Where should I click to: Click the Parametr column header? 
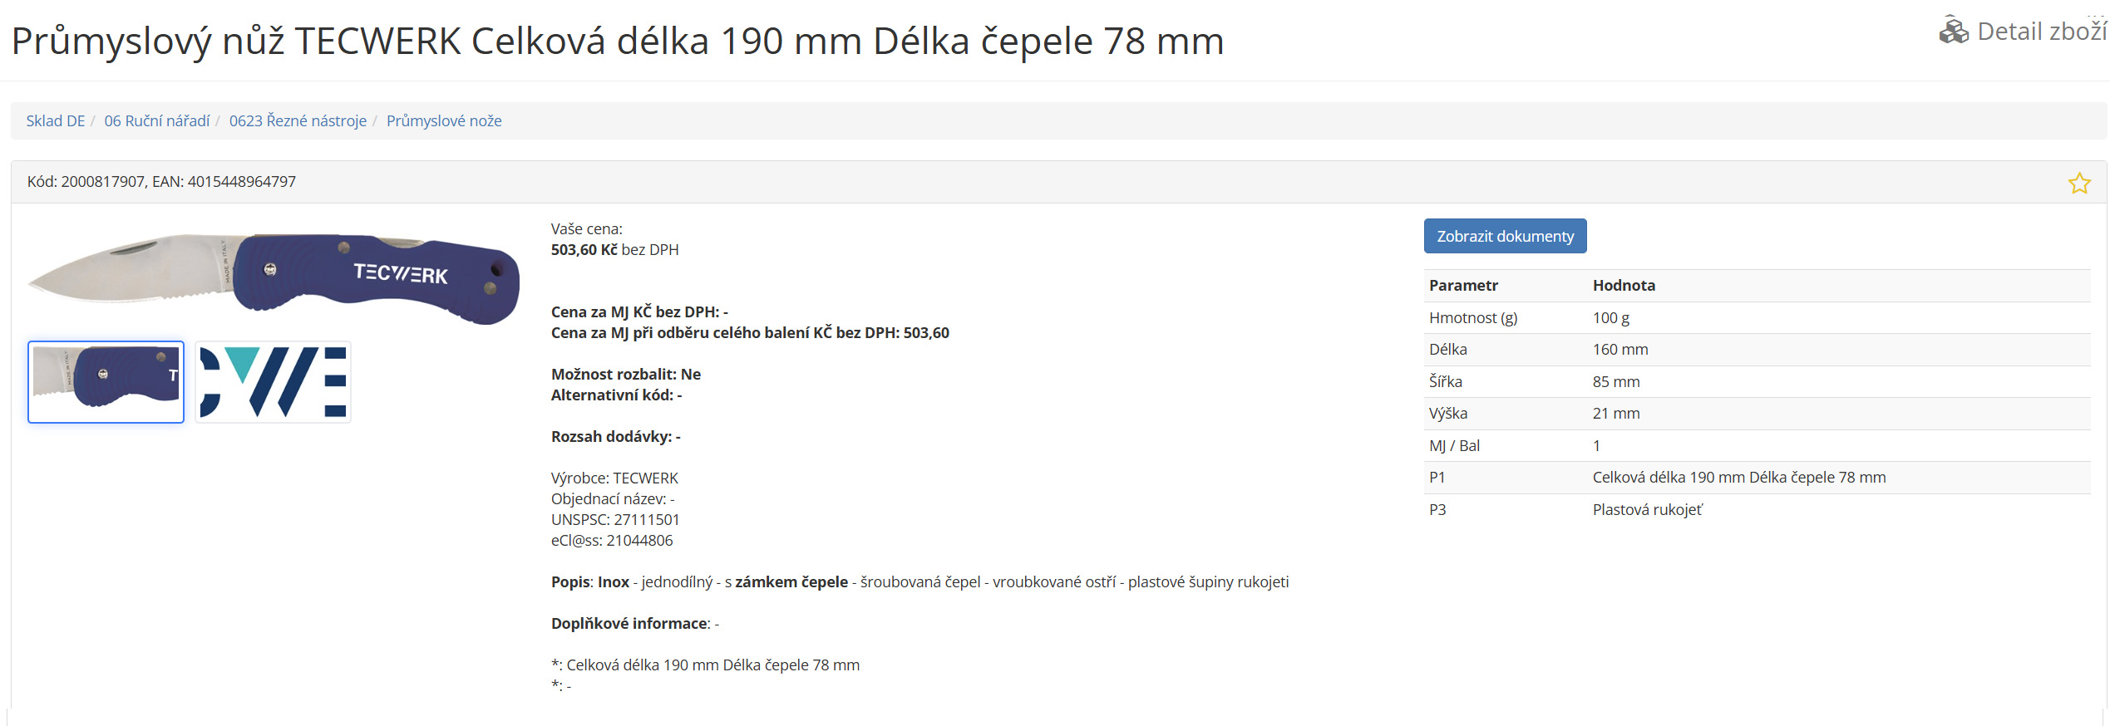pos(1463,286)
